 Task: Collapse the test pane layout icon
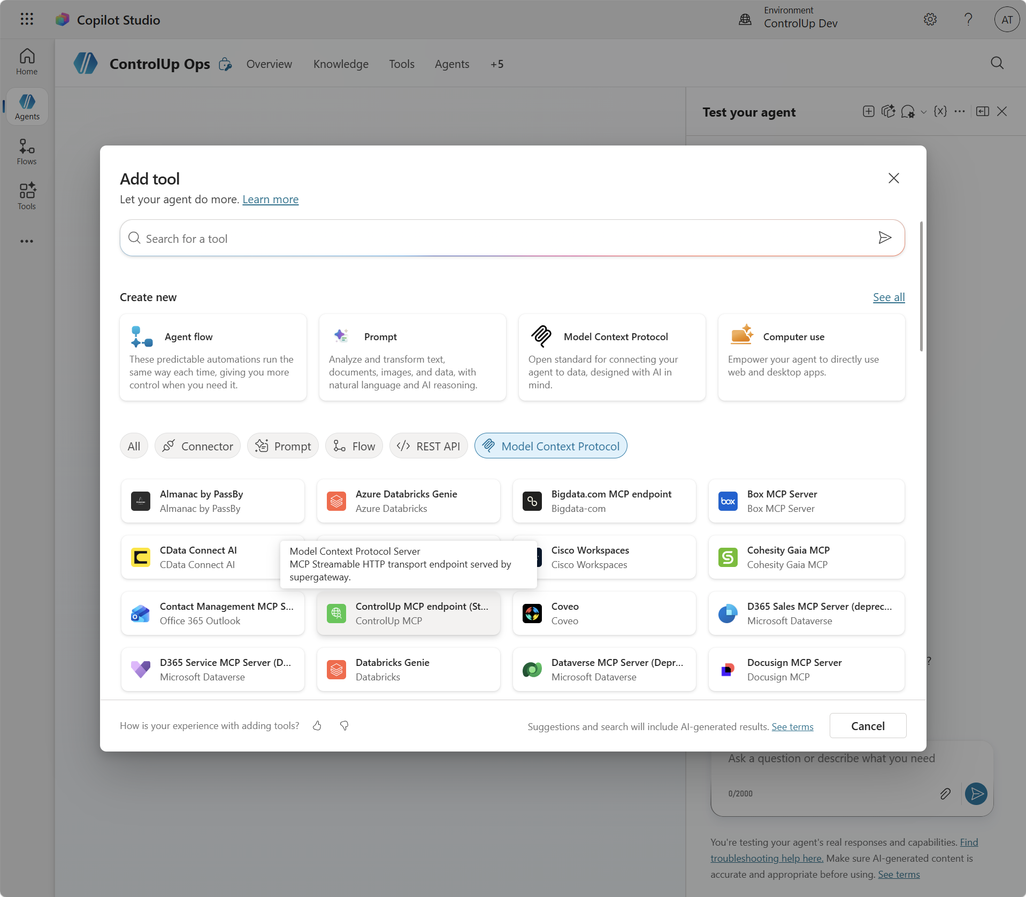(983, 111)
